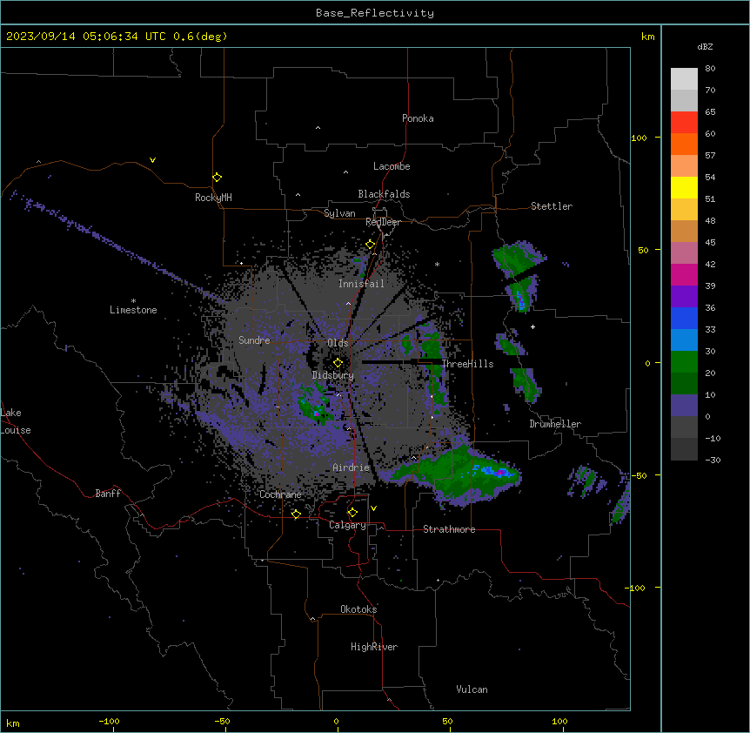Click the RedDeer city label
The image size is (750, 733).
(x=383, y=222)
